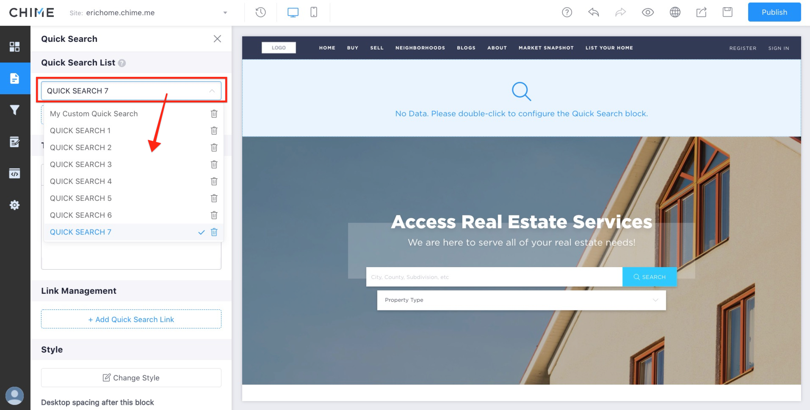The height and width of the screenshot is (410, 810).
Task: Open the settings gear in sidebar
Action: pos(15,205)
